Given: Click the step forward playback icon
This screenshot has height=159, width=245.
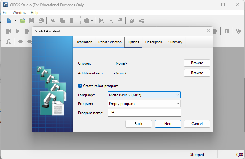Looking at the screenshot, I should coord(27,31).
